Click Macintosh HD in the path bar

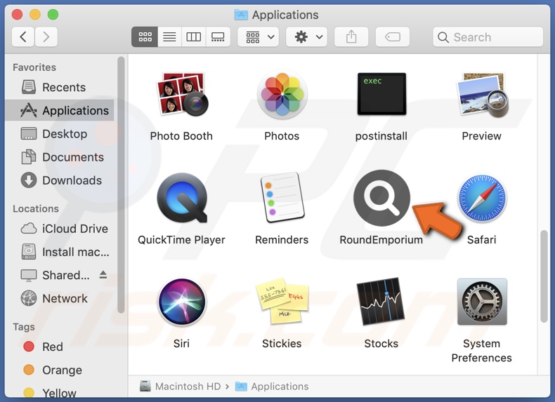click(180, 387)
